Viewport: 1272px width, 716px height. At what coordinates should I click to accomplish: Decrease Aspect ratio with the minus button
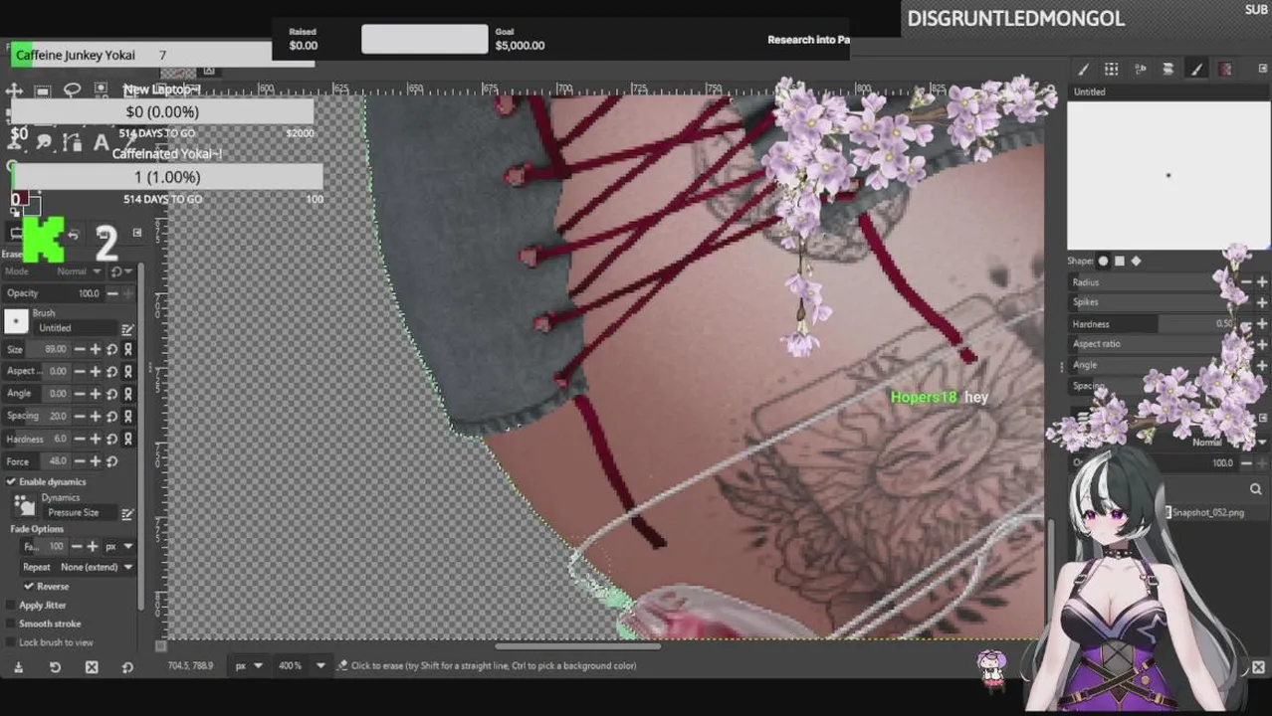pos(80,371)
